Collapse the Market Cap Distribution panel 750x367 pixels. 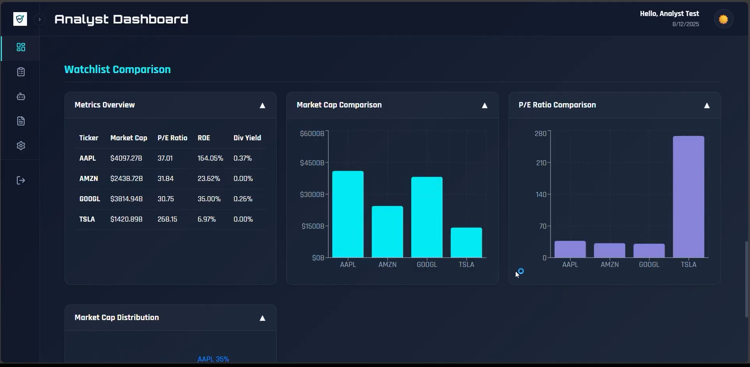[262, 318]
